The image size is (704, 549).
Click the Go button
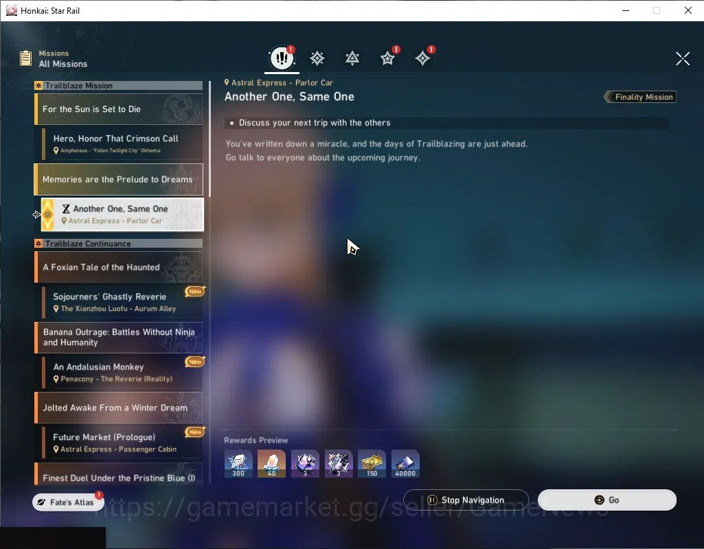click(607, 500)
